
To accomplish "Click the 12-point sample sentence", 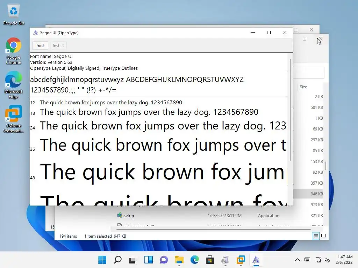I will tap(111, 103).
